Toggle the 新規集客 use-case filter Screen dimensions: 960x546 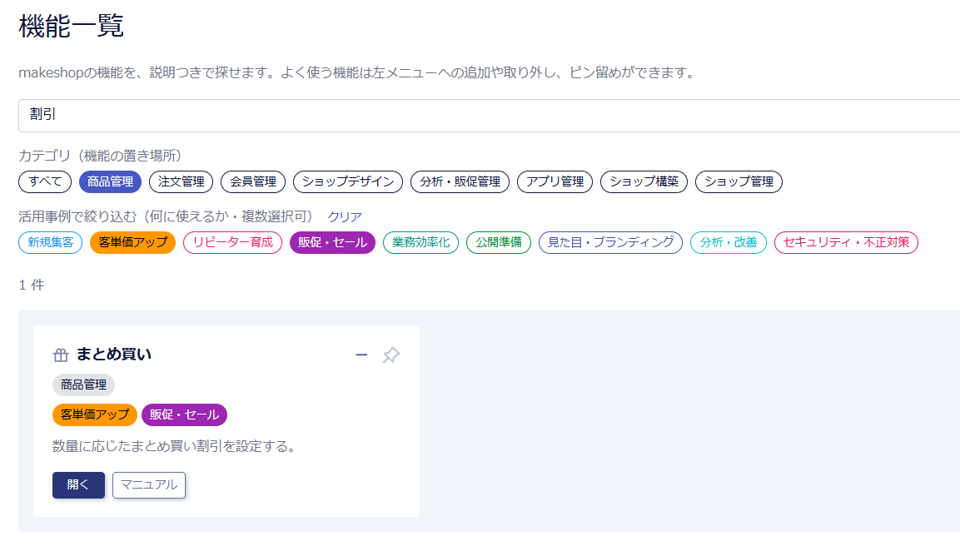(50, 242)
